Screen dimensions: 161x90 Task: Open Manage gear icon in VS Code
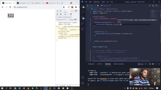83,83
